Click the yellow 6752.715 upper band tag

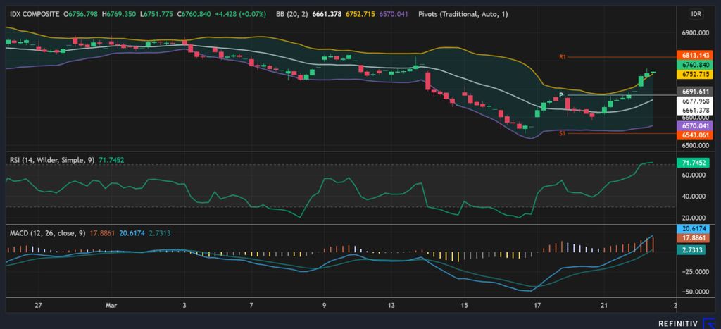point(695,74)
